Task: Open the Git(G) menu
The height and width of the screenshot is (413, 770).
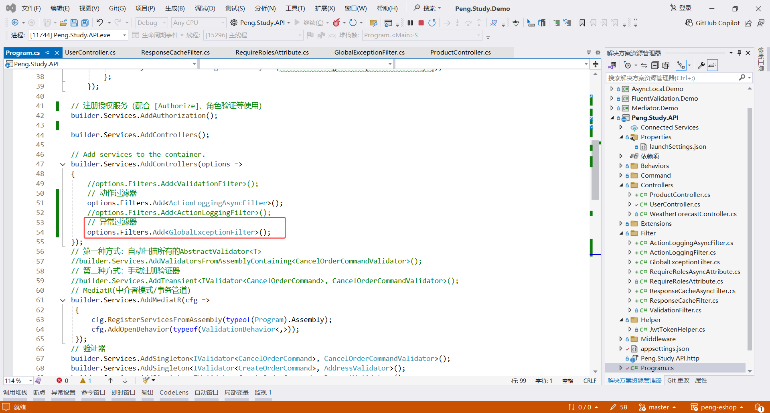Action: click(x=118, y=8)
